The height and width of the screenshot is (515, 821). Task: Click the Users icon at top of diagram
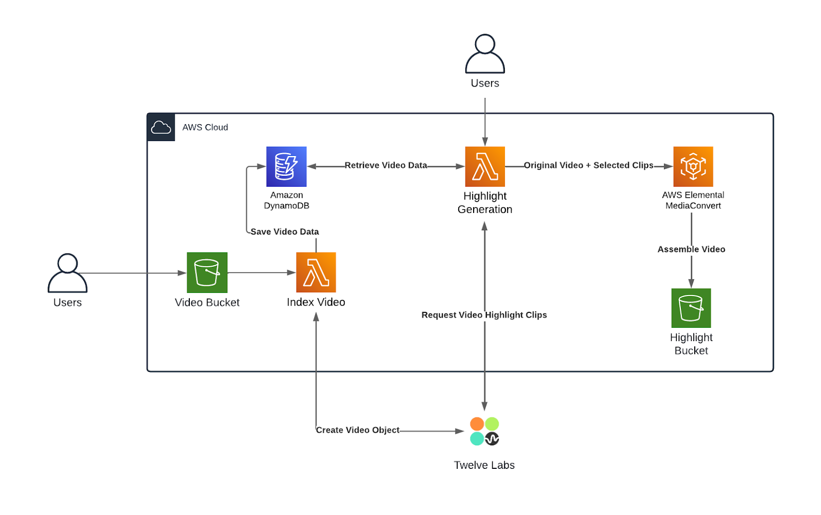tap(485, 54)
